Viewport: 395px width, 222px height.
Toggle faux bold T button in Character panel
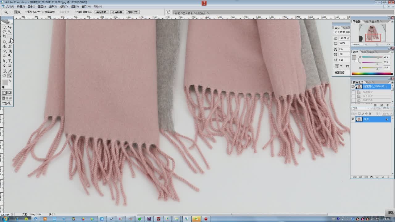pos(337,66)
